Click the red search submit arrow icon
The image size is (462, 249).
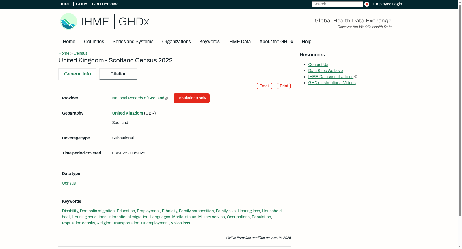[x=367, y=4]
